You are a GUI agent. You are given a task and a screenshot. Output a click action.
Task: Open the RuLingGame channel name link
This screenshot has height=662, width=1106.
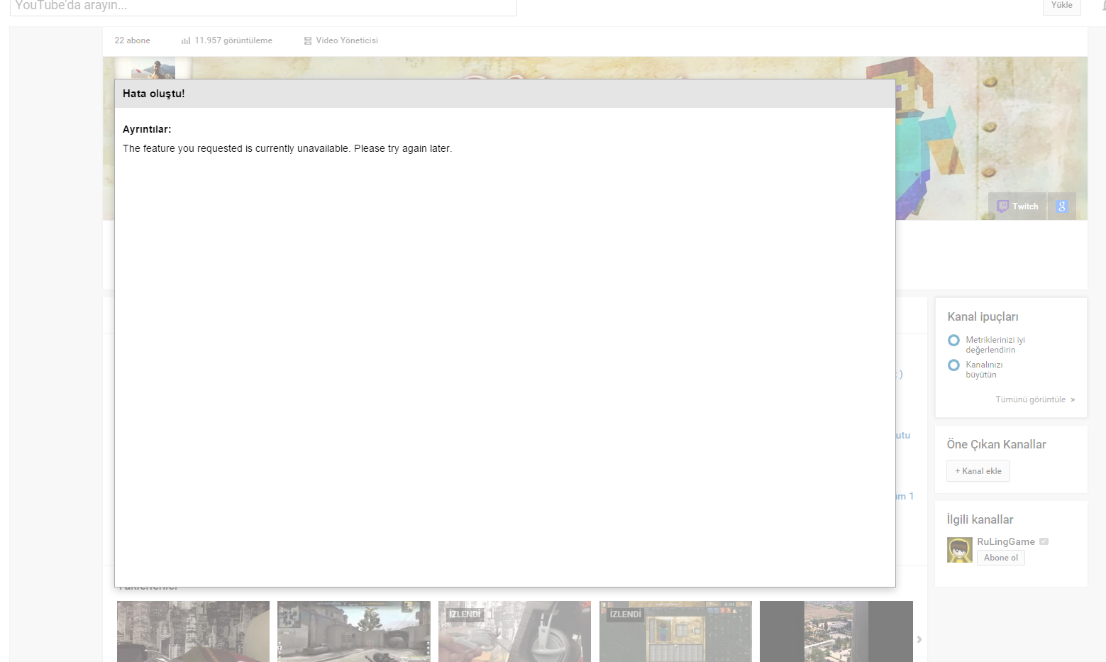1005,541
